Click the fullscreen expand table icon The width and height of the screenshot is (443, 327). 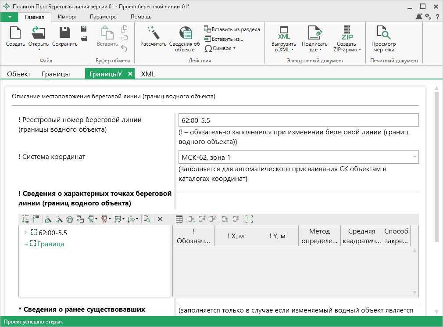coord(249,219)
